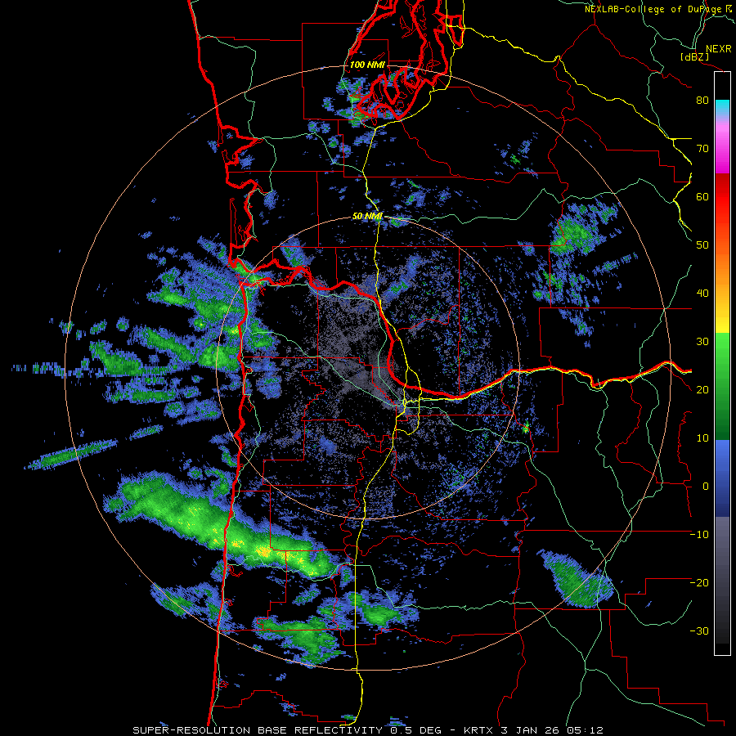Click the -30 value on dBZ scale

[x=699, y=632]
